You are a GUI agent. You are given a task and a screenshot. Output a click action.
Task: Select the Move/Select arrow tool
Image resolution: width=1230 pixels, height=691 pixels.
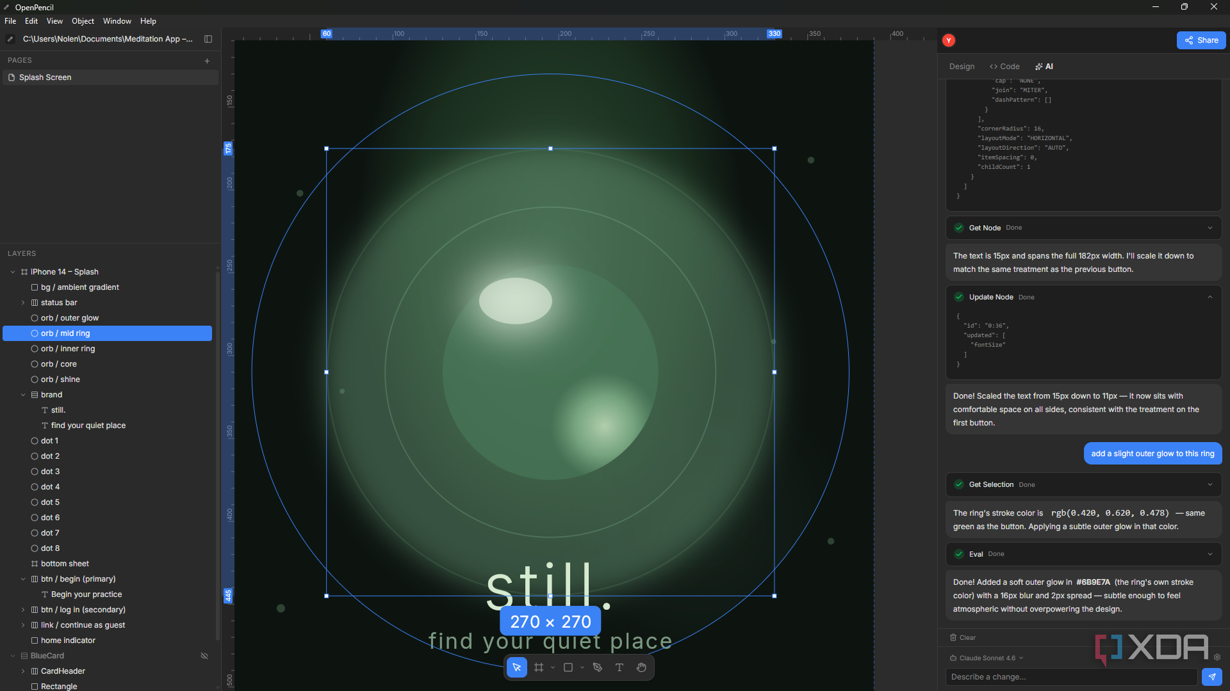pos(516,667)
